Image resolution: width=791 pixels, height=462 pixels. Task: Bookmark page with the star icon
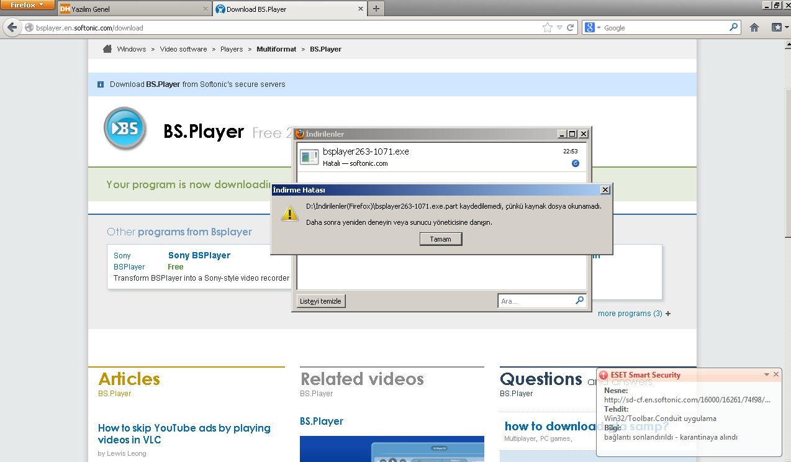pyautogui.click(x=547, y=27)
